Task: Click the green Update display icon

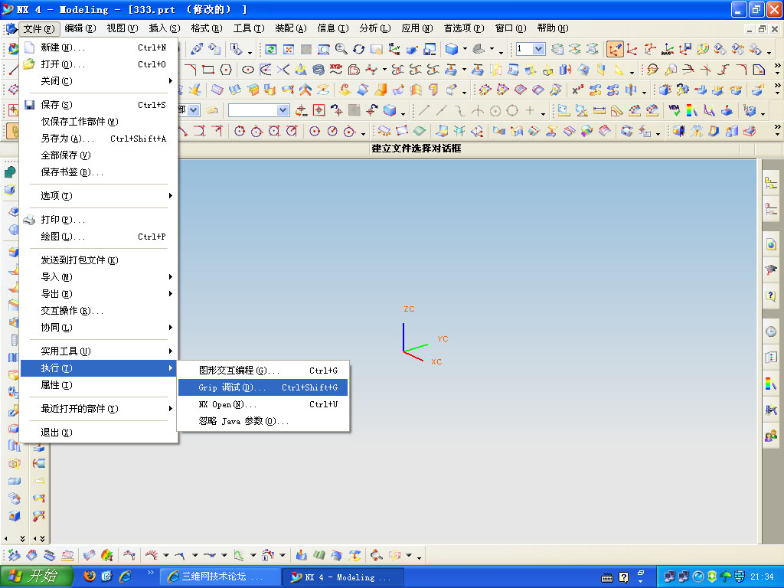Action: 271,49
